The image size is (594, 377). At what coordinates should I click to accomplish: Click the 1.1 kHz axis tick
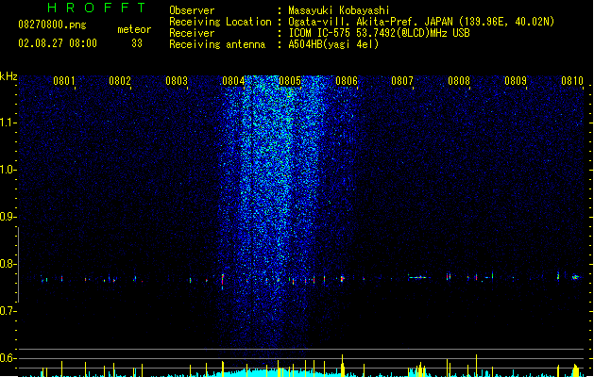pyautogui.click(x=8, y=123)
